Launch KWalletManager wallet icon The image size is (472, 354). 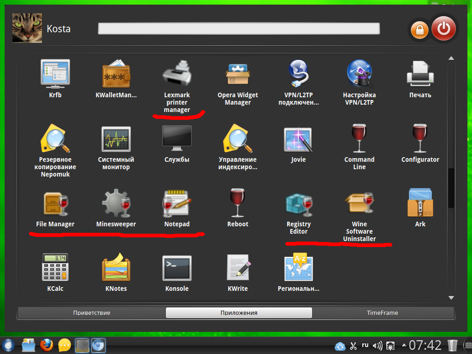tap(116, 74)
